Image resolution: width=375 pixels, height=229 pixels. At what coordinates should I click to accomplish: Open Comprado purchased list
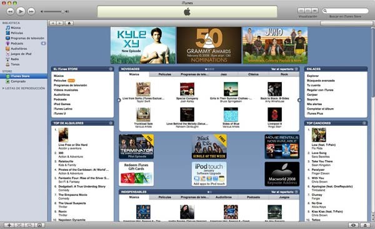pyautogui.click(x=18, y=81)
